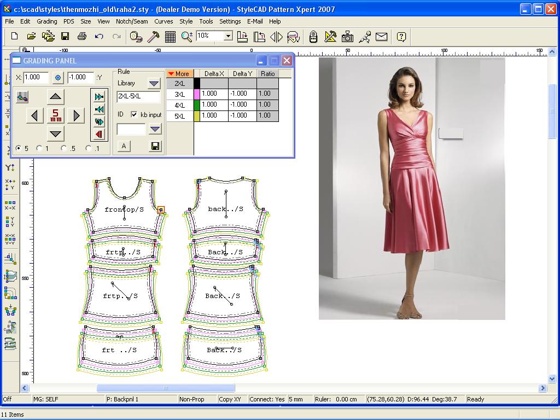Click the Undo arrow icon
The width and height of the screenshot is (560, 420).
point(98,37)
